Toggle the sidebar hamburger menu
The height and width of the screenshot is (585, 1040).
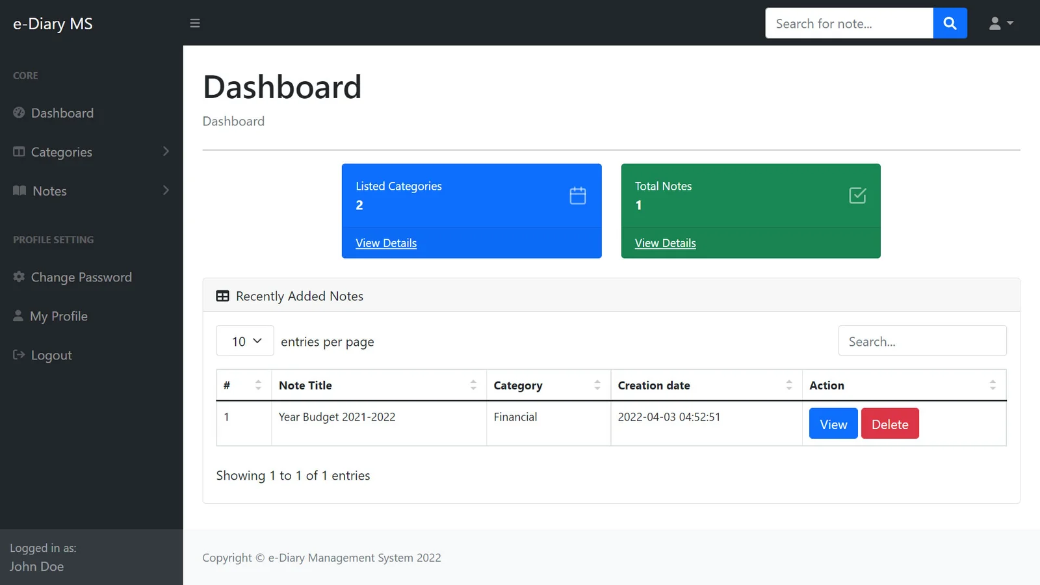pos(195,23)
